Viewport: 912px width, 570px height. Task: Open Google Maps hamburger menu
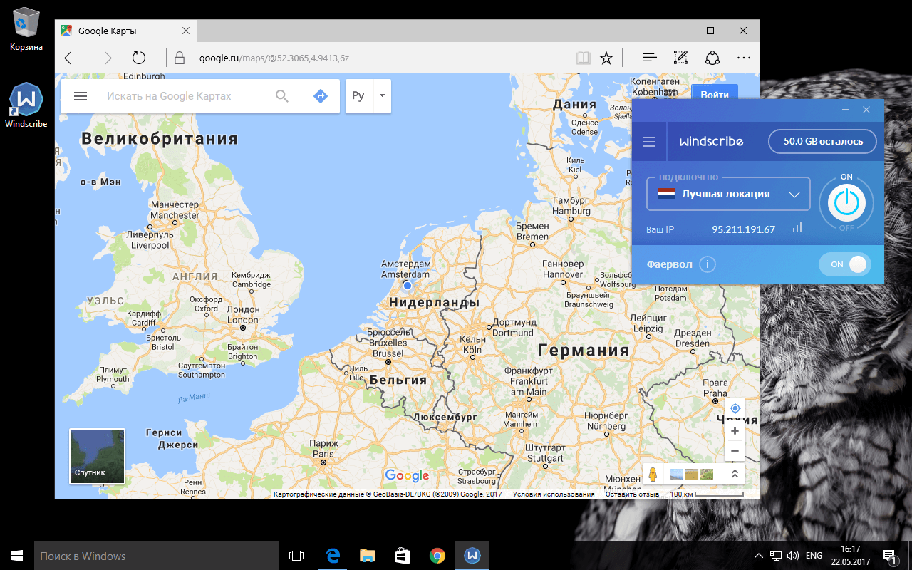pyautogui.click(x=81, y=96)
